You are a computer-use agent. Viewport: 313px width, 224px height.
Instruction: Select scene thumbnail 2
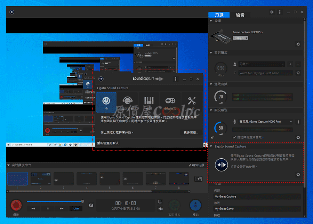(41, 179)
